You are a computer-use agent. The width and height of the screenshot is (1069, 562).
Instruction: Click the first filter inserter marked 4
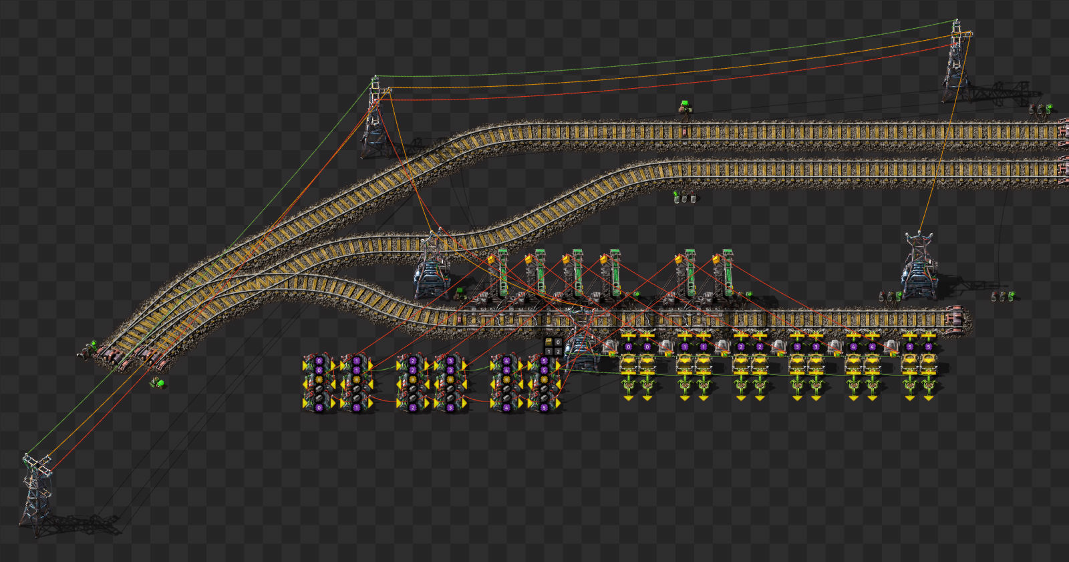pos(853,346)
